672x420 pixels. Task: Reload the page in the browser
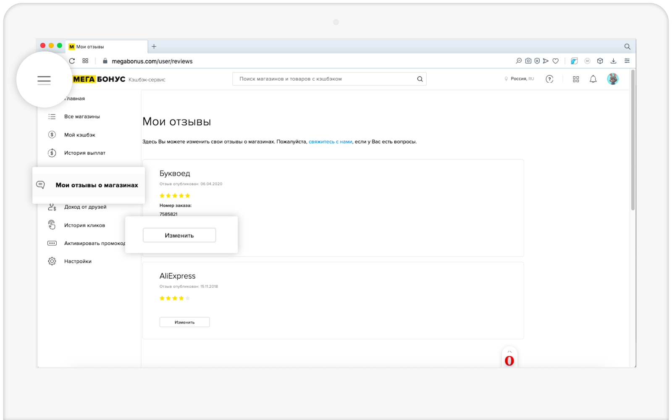(72, 61)
